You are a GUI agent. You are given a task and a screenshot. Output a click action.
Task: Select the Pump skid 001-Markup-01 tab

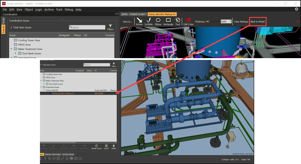pyautogui.click(x=162, y=14)
